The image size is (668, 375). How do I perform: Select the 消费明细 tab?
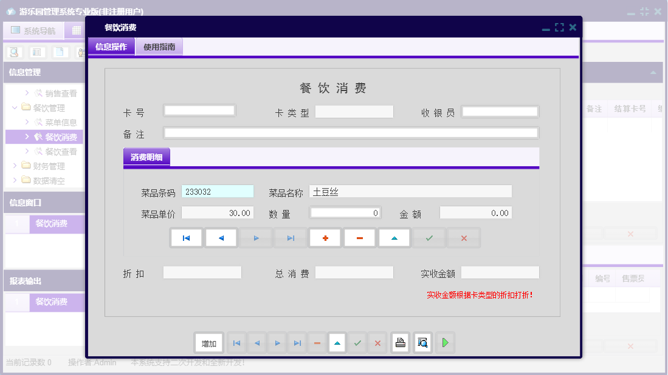pos(146,157)
